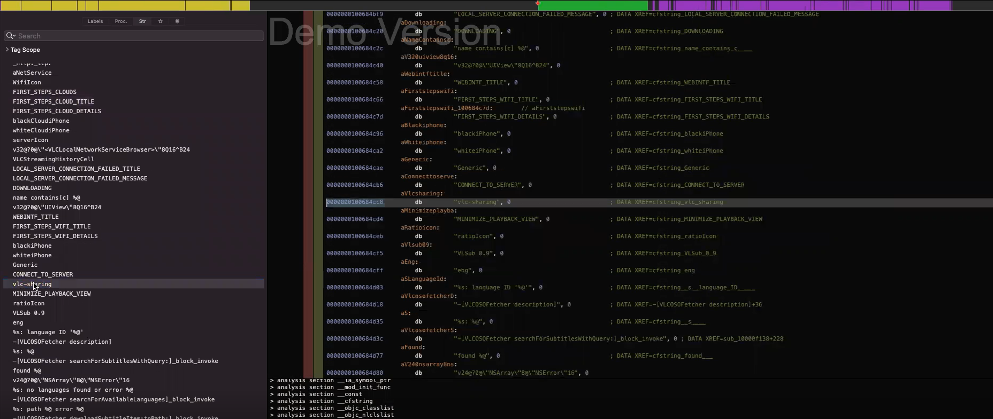Click the search magnifier icon
This screenshot has height=419, width=993.
(10, 36)
